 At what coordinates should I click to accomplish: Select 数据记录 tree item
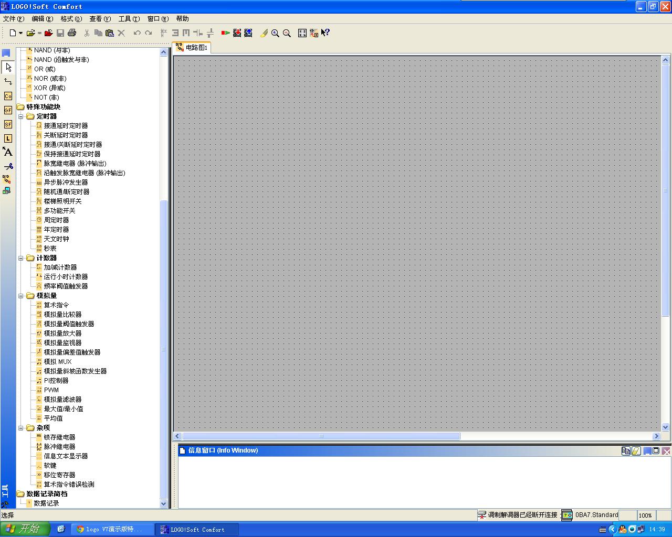[x=46, y=503]
